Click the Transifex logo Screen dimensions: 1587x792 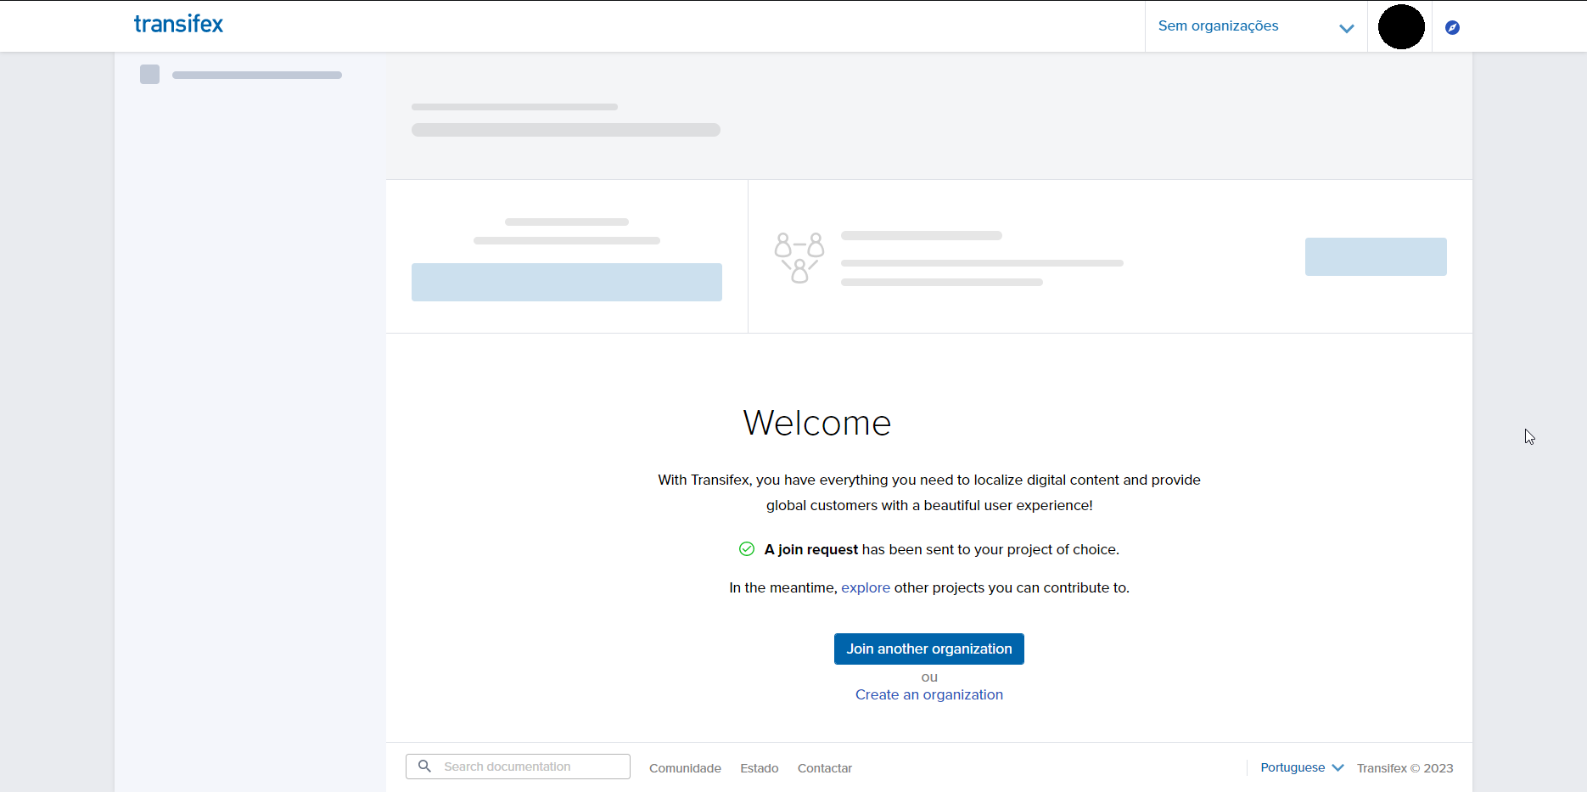tap(178, 25)
